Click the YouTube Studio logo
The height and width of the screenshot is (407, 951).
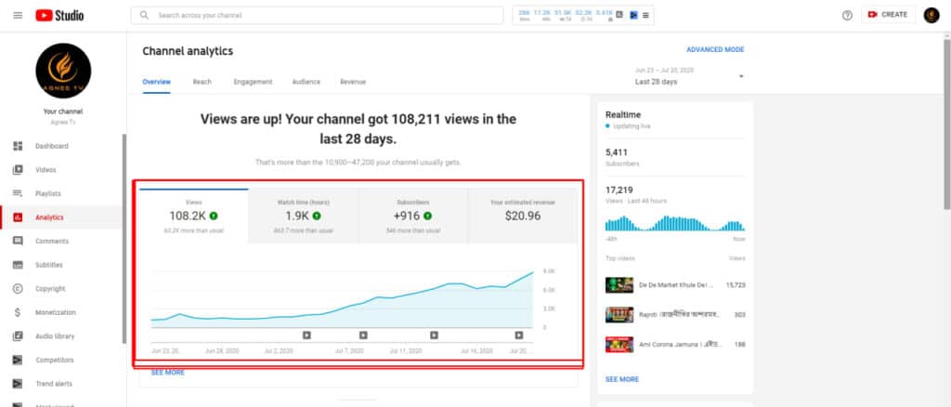[59, 16]
